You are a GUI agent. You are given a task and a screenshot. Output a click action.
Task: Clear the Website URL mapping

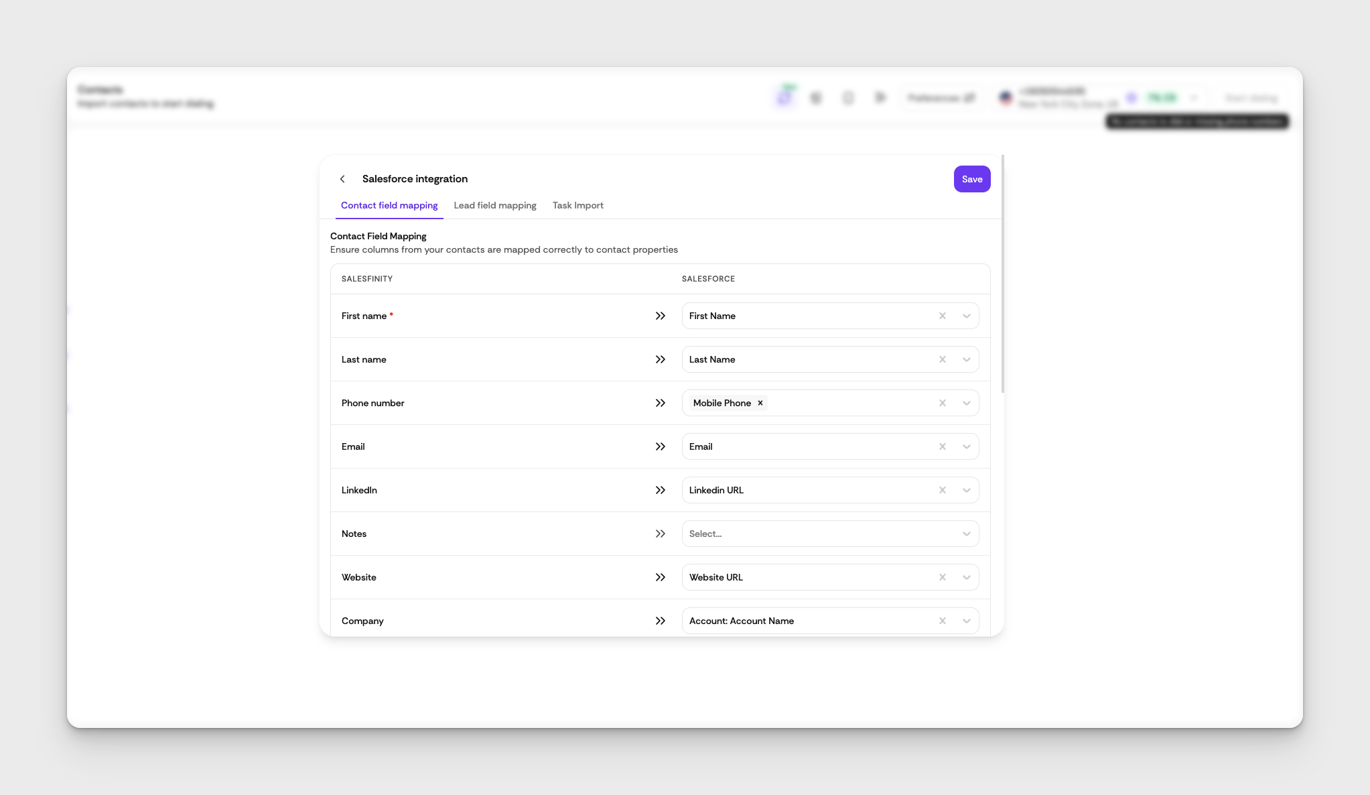pyautogui.click(x=942, y=577)
